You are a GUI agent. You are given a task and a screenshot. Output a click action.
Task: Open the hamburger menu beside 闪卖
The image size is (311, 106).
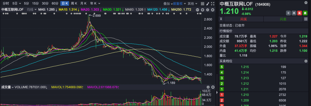306,19
